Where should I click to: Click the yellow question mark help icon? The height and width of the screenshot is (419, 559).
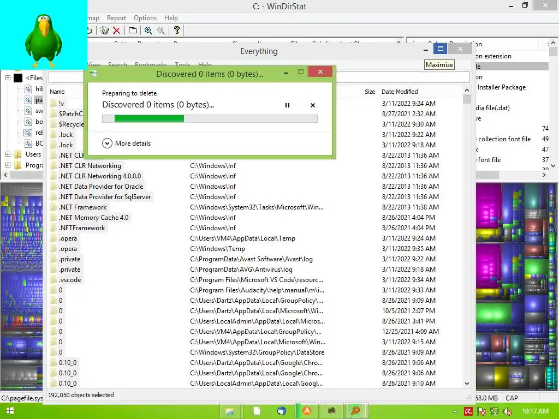176,31
